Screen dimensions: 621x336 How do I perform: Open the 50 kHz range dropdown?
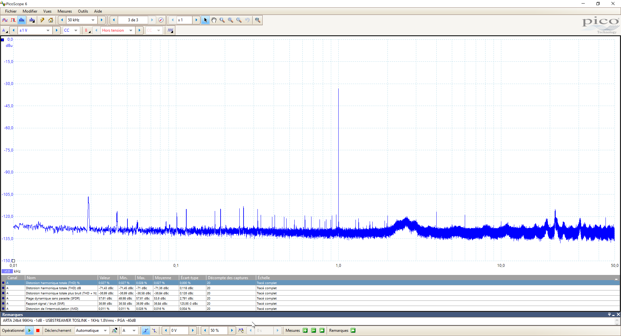point(93,20)
